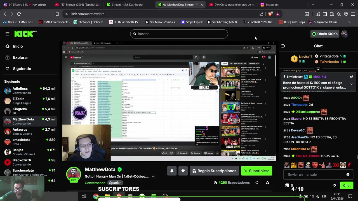The image size is (358, 201).
Task: Click the green Chat send button
Action: pyautogui.click(x=347, y=185)
